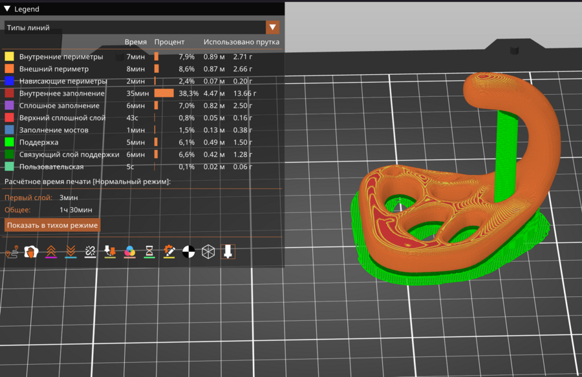Toggle shells cube icon
Viewport: 582px width, 377px height.
(208, 252)
